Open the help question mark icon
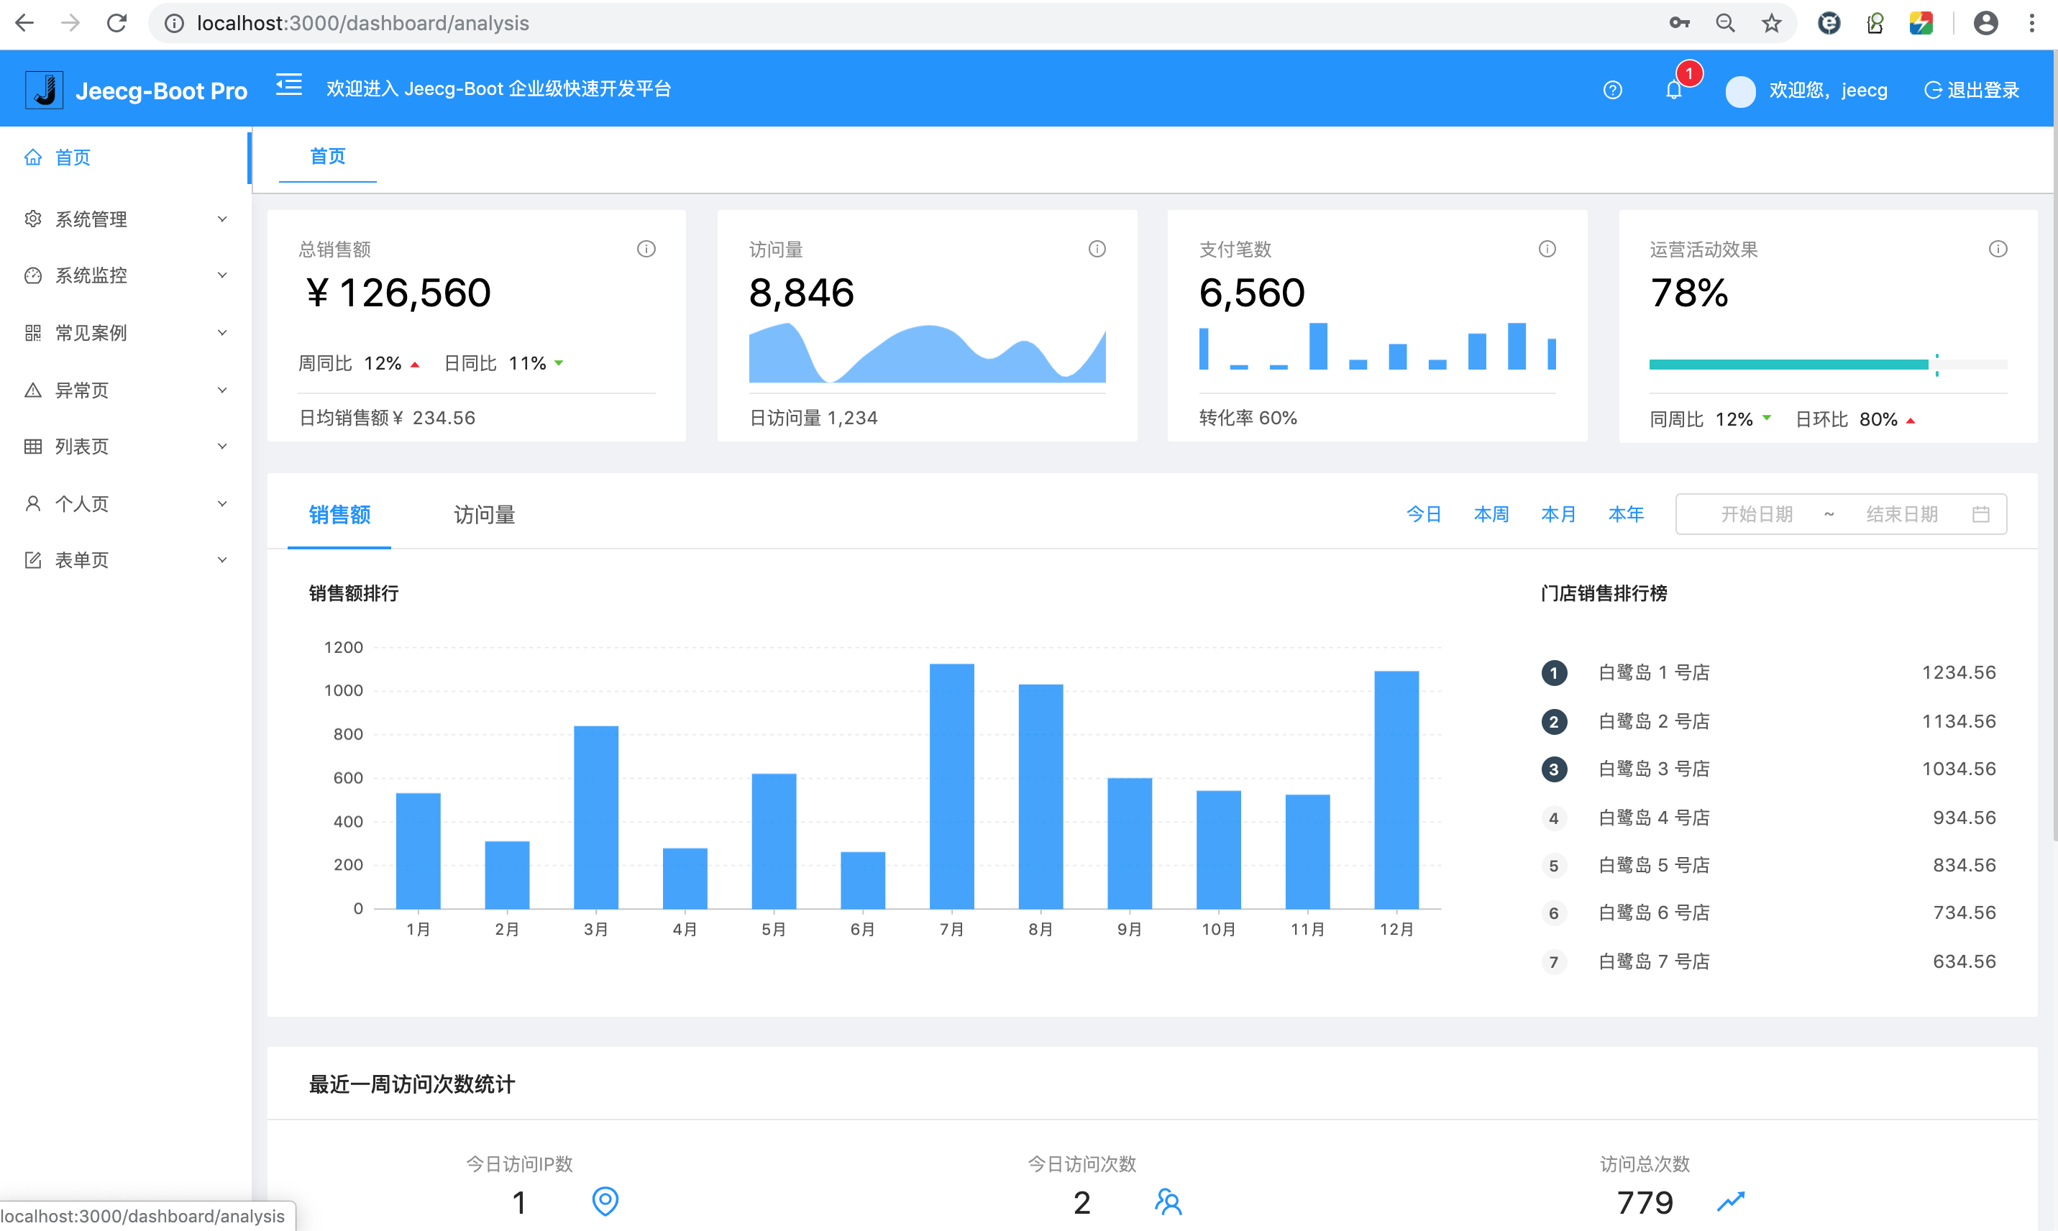Screen dimensions: 2058x1231 [1611, 91]
